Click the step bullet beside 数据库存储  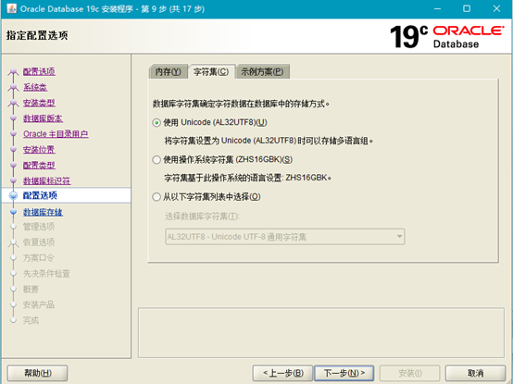click(x=13, y=212)
